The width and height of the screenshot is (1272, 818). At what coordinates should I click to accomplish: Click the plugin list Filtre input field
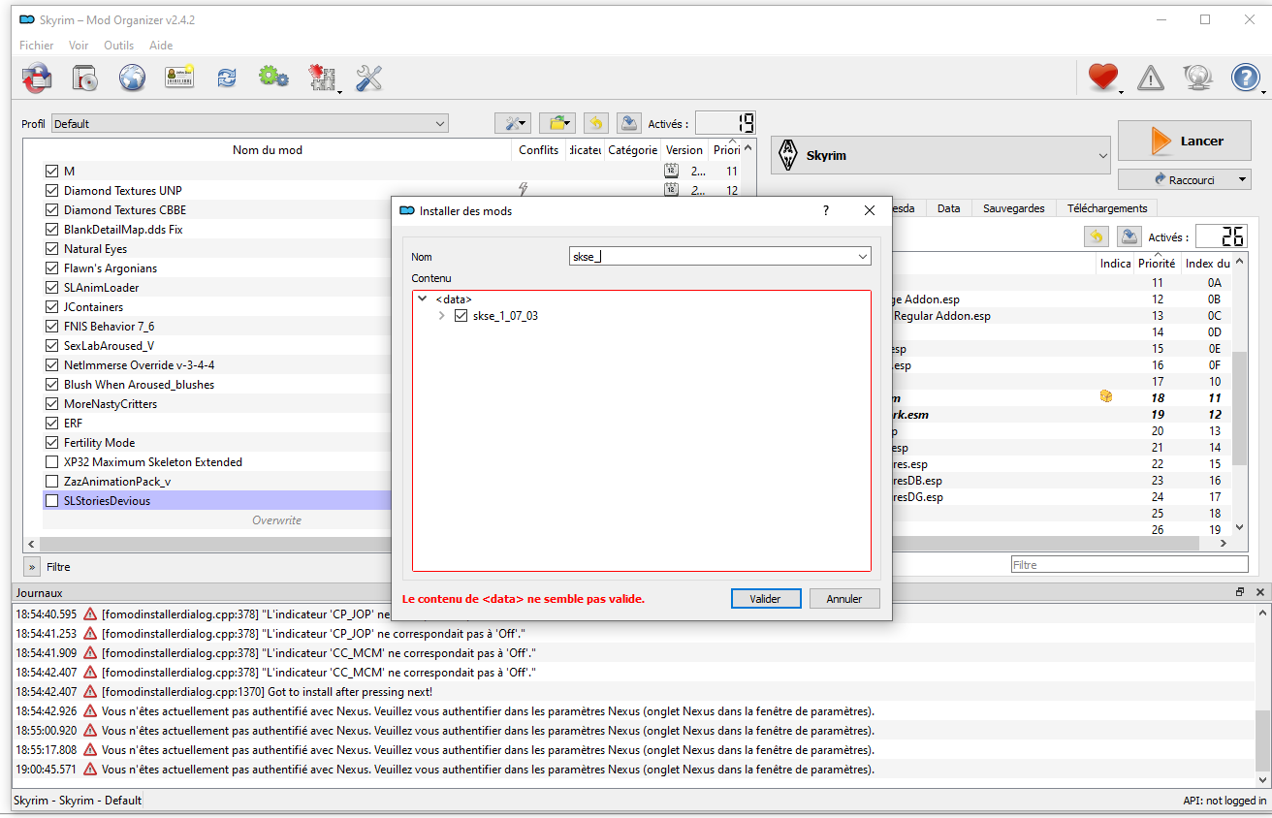[x=1129, y=564]
